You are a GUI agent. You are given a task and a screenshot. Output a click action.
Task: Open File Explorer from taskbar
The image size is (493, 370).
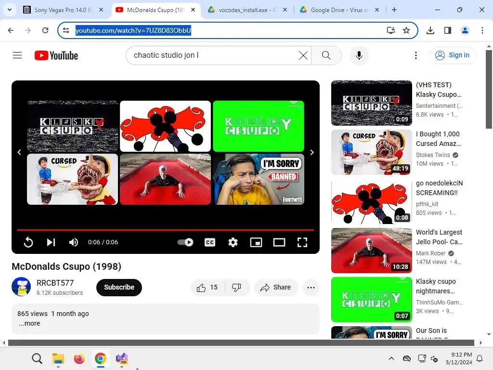(x=58, y=358)
